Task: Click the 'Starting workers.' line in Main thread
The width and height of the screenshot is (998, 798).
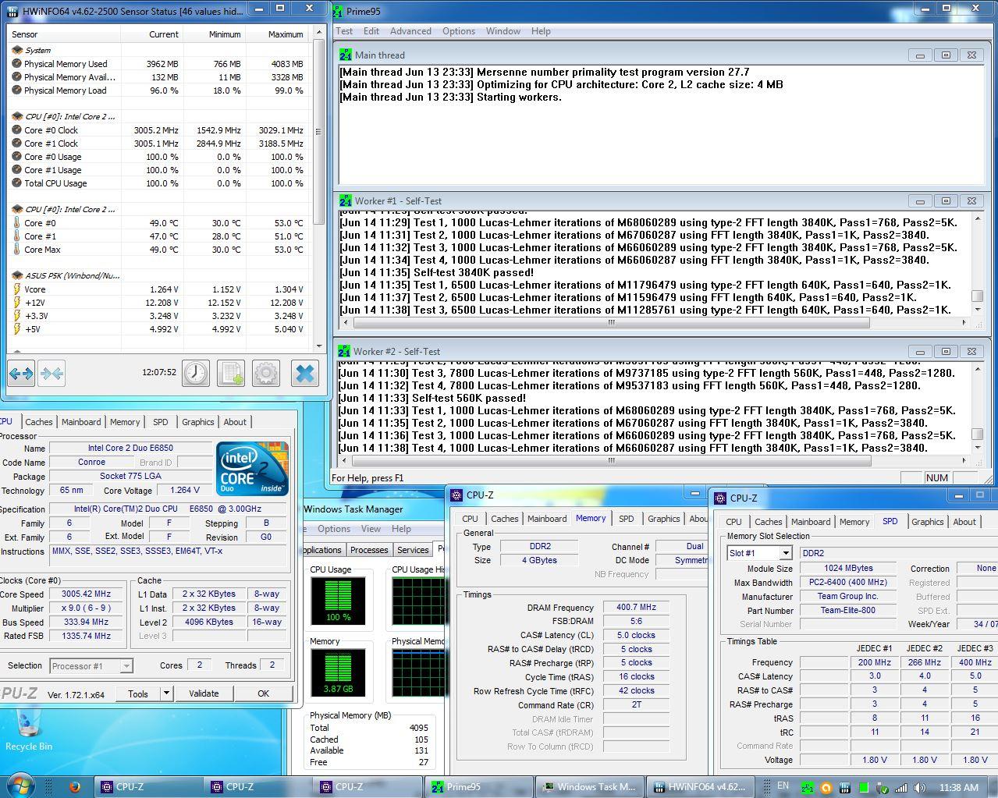Action: pyautogui.click(x=450, y=97)
